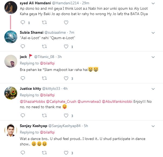The height and width of the screenshot is (157, 163).
Task: Retweet Subia Shamsi's tweet
Action: coord(44,47)
